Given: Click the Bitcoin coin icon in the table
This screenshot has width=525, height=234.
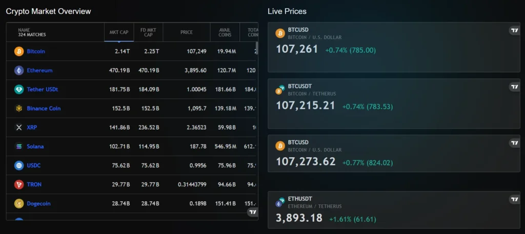Looking at the screenshot, I should 19,52.
